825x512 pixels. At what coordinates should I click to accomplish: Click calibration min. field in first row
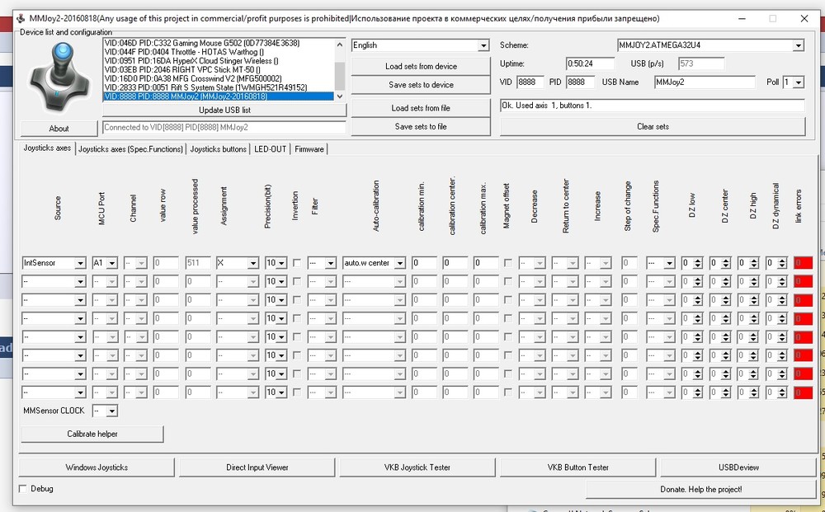[424, 263]
